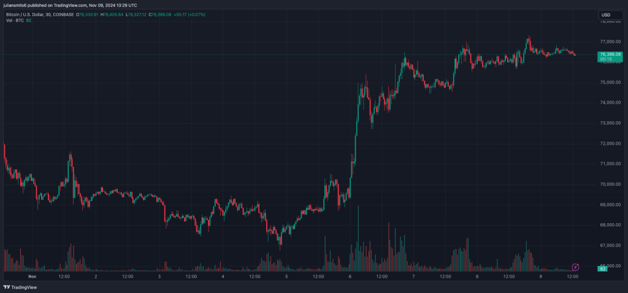628x293 pixels.
Task: Click the 71,000.00 price axis label
Action: 610,164
